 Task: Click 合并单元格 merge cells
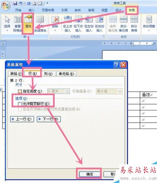tap(113, 24)
